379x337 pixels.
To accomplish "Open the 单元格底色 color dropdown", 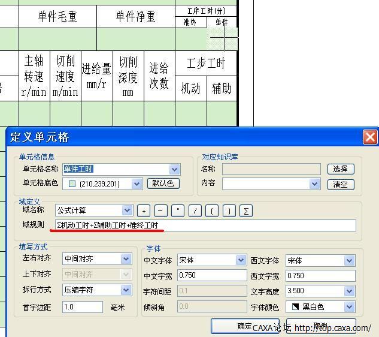I will click(137, 183).
